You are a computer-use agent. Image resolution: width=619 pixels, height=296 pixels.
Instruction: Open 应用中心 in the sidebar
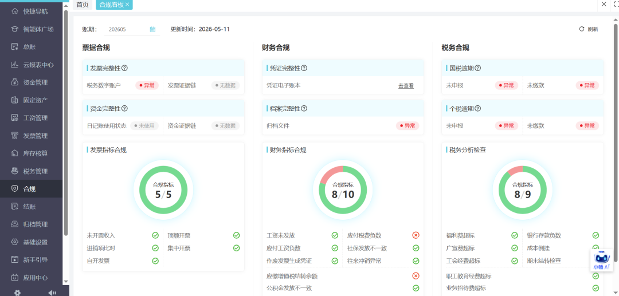click(32, 278)
